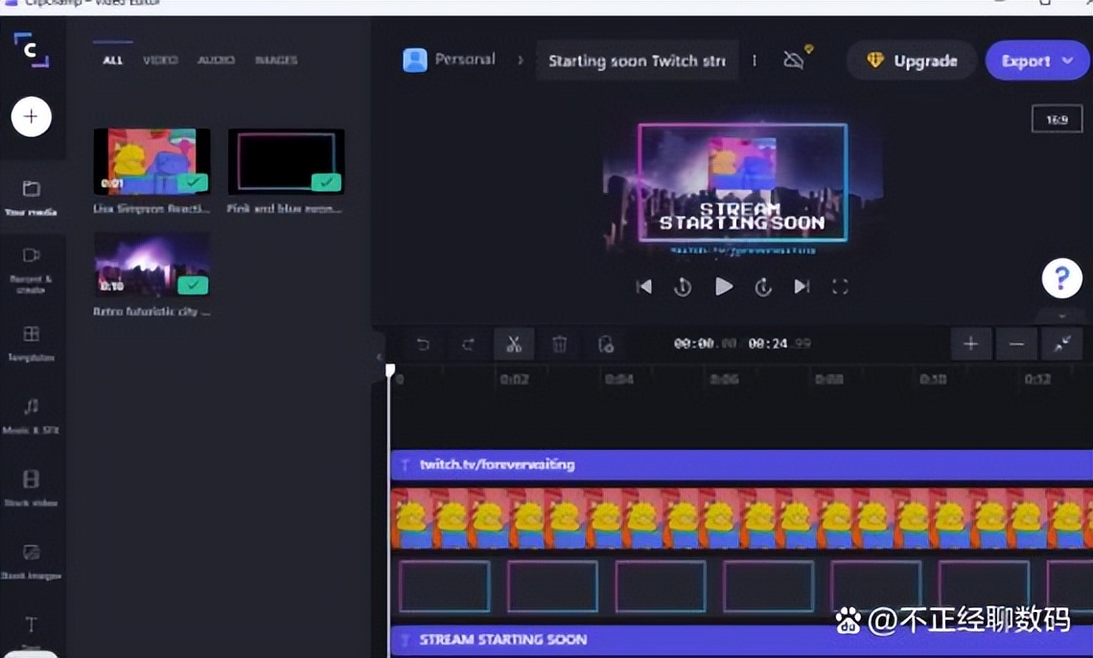The height and width of the screenshot is (658, 1093).
Task: Click the 0:02 mark on timeline ruler
Action: [x=515, y=379]
